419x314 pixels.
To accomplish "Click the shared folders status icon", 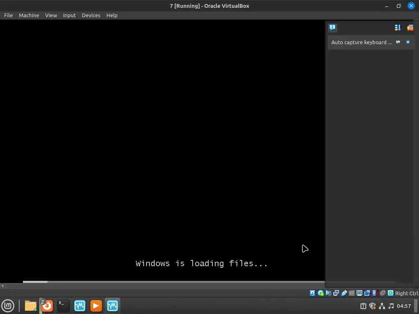I will (351, 293).
